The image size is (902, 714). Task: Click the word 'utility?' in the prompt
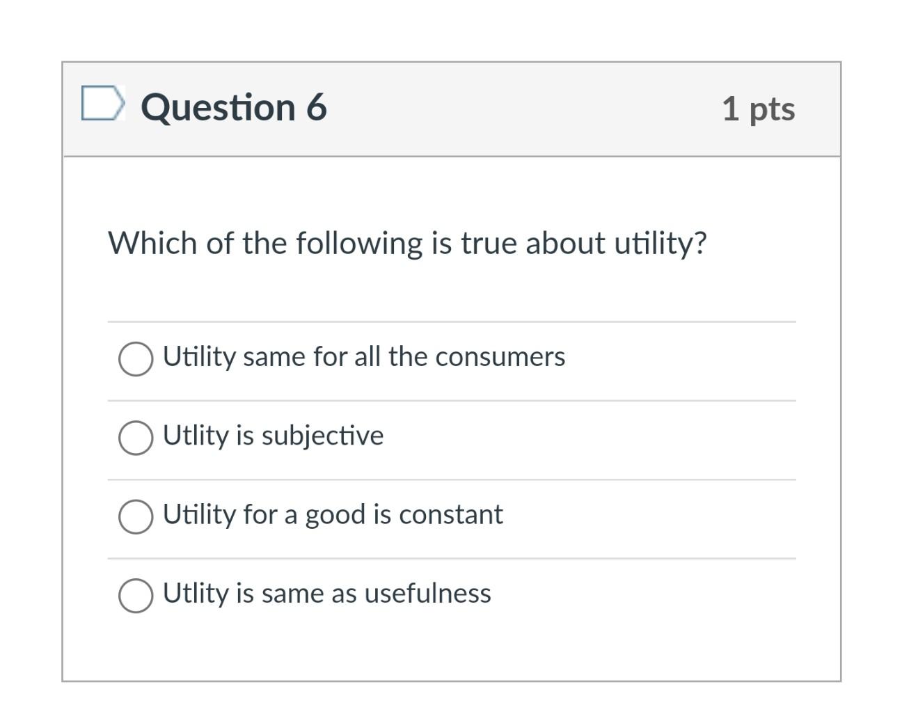[660, 244]
